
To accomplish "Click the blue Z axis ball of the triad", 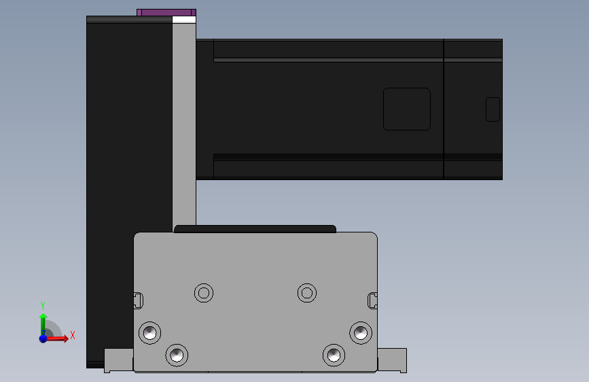I will pos(43,338).
